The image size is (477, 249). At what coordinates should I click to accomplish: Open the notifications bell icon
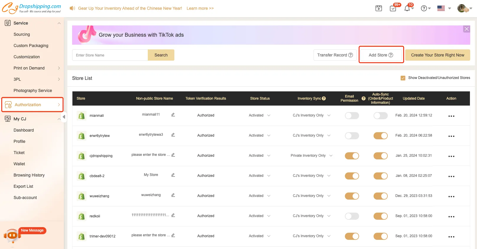(407, 8)
